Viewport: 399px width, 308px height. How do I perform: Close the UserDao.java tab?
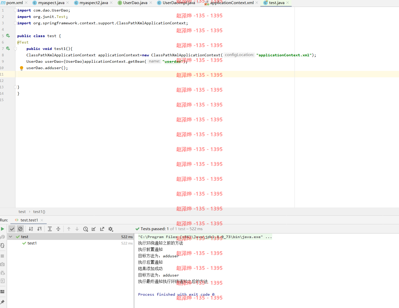click(x=151, y=3)
